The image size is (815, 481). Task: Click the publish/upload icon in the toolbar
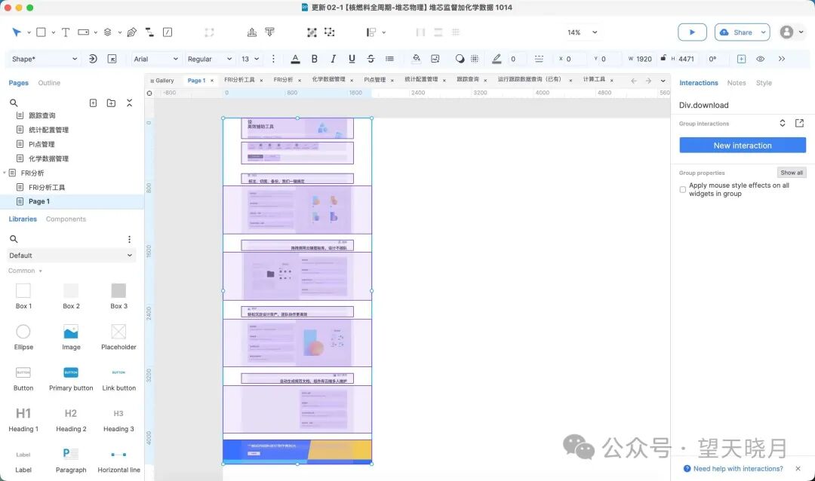(252, 32)
